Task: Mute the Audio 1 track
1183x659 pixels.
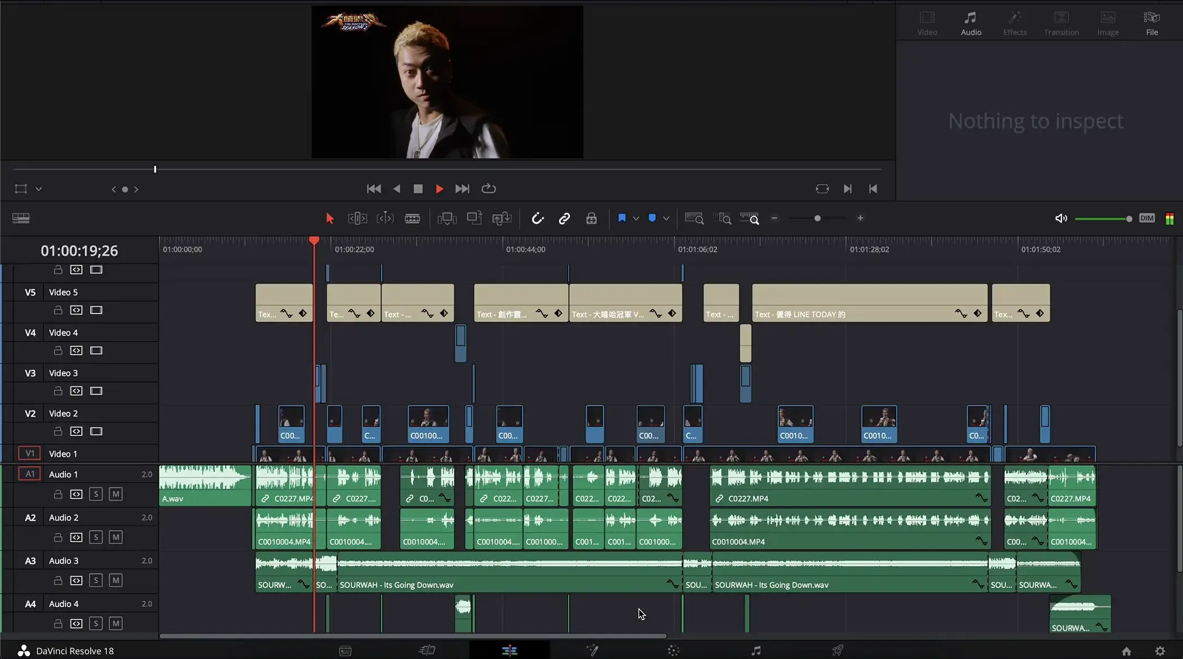Action: point(116,494)
